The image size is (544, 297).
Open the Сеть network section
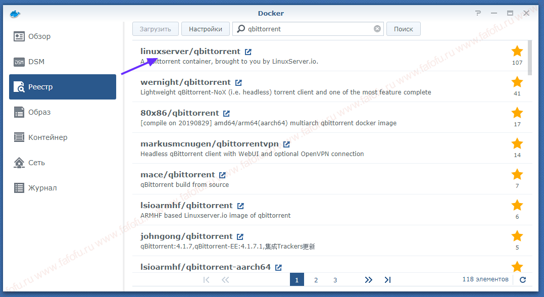(x=63, y=163)
